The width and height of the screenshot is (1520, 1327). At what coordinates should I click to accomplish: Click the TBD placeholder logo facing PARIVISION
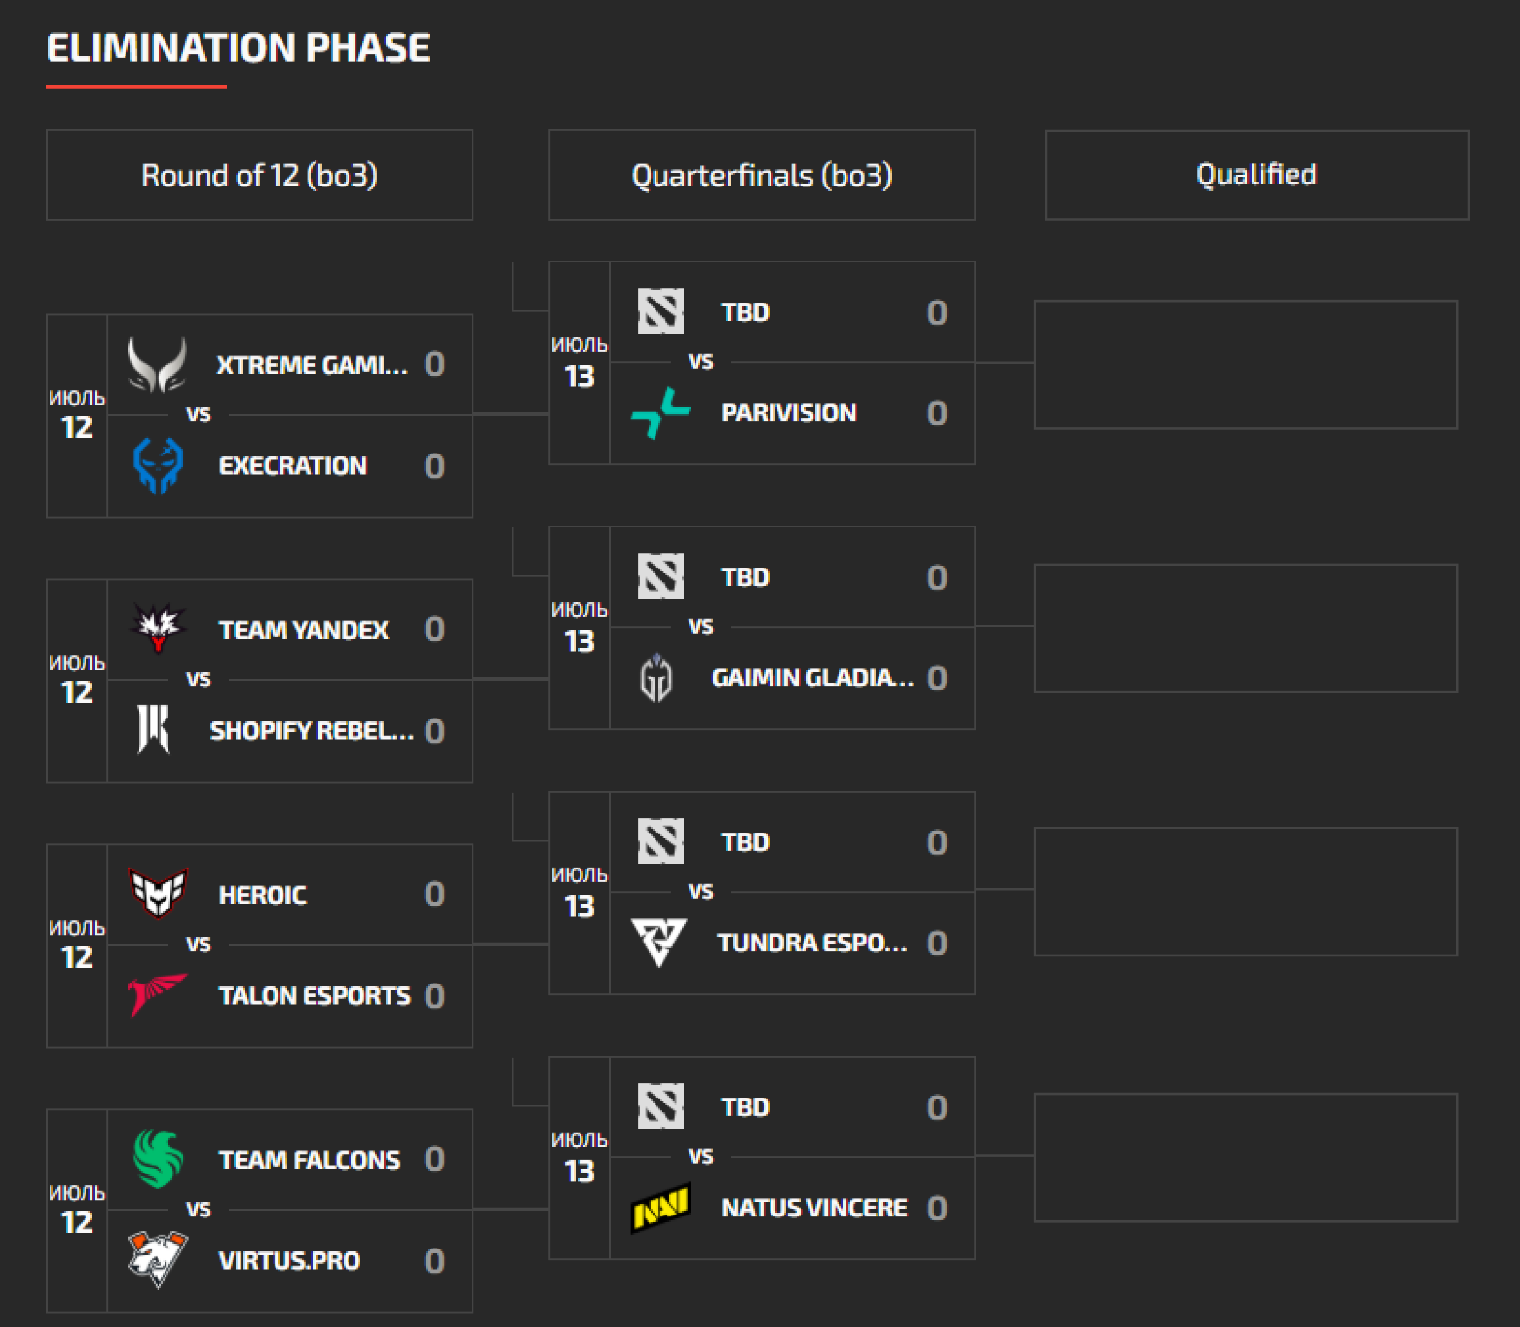(x=660, y=311)
